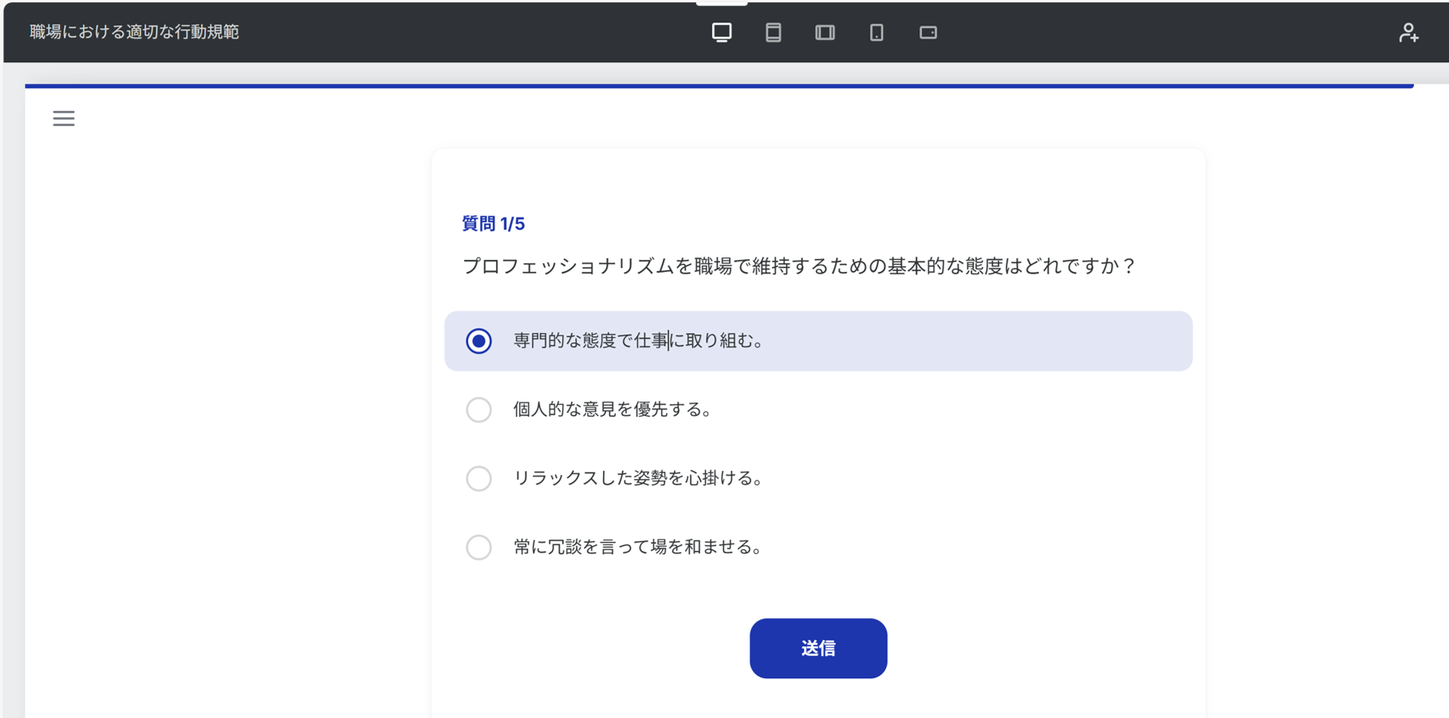Click answer text 専門的な態度で仕事に取り組む

(x=638, y=341)
